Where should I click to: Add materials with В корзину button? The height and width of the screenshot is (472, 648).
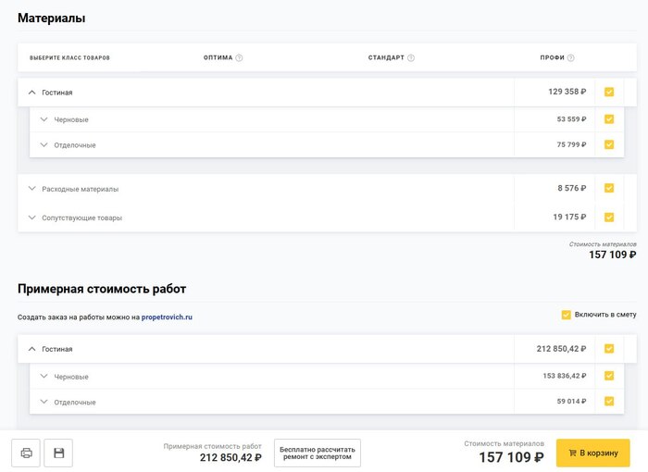tap(592, 453)
